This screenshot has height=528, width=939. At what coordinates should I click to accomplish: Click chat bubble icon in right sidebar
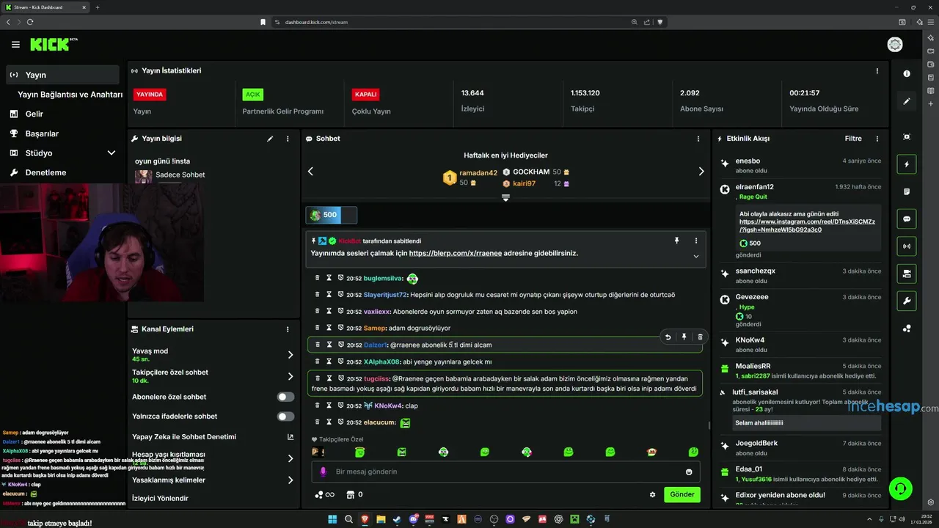[x=907, y=219]
